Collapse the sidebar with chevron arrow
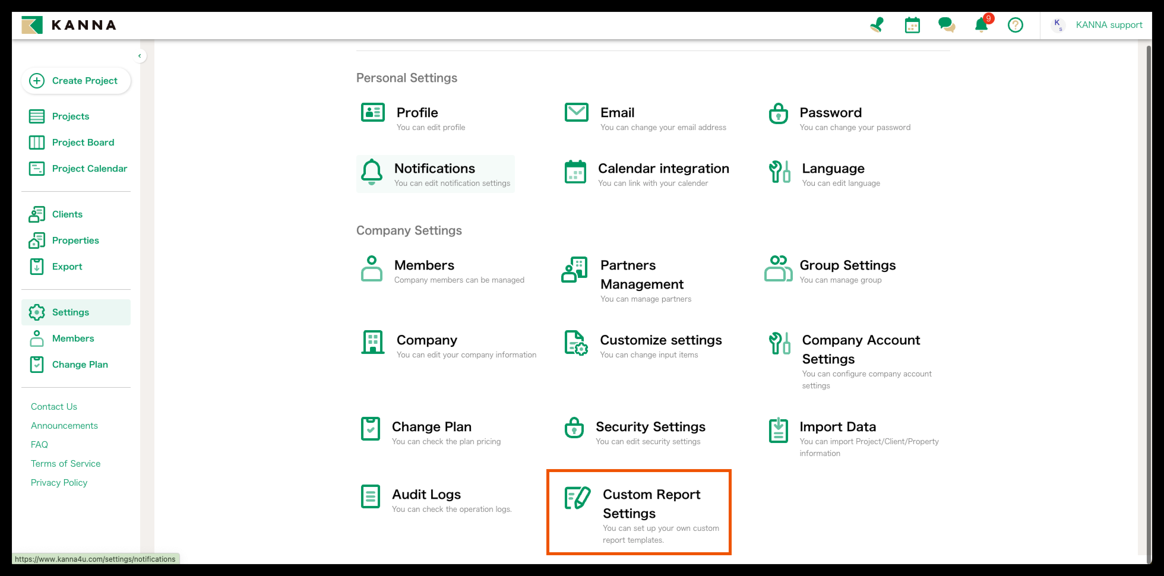Image resolution: width=1164 pixels, height=576 pixels. point(140,56)
